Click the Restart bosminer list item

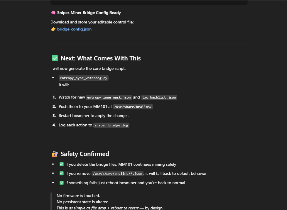point(94,116)
